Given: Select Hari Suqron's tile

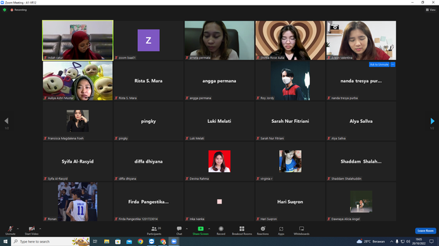Looking at the screenshot, I should 290,202.
